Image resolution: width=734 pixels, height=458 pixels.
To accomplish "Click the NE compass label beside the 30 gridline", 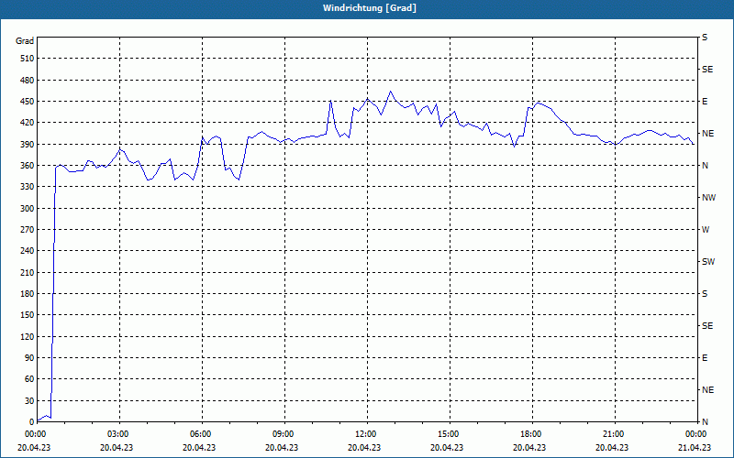I will click(x=707, y=390).
